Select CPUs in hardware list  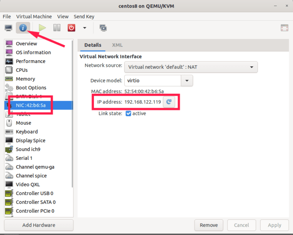click(x=38, y=70)
